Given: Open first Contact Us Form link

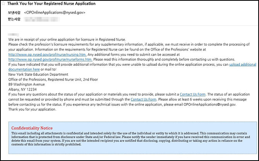Looking at the screenshot, I should (x=193, y=94).
